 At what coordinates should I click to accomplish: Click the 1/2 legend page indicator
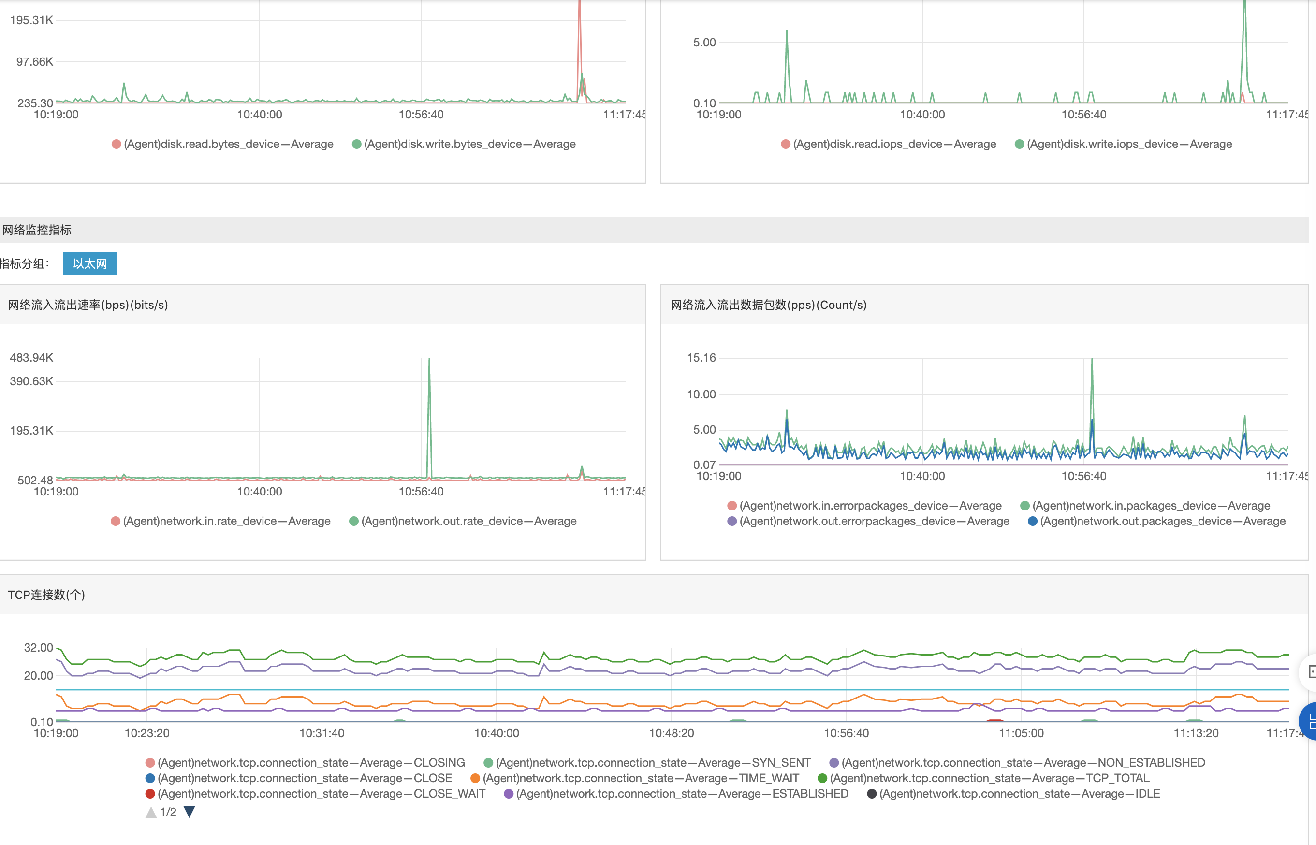pos(168,812)
